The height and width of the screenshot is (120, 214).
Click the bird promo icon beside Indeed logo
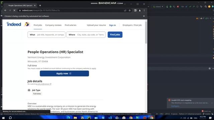27,24
